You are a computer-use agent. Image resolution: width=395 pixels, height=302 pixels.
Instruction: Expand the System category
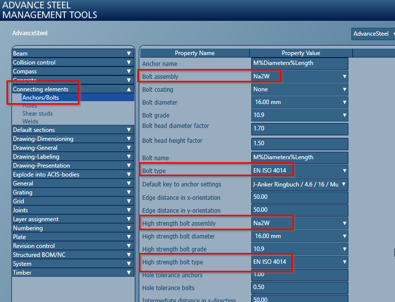[73, 264]
